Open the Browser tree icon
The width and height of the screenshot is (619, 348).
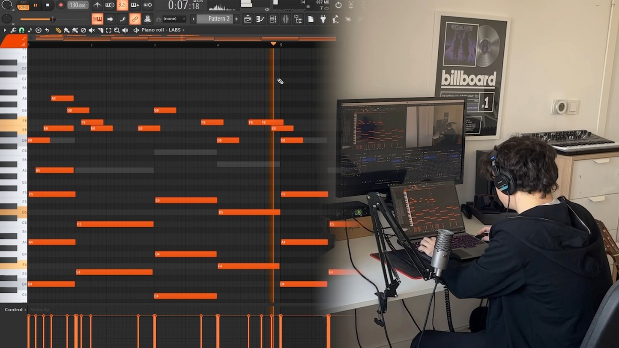[298, 19]
